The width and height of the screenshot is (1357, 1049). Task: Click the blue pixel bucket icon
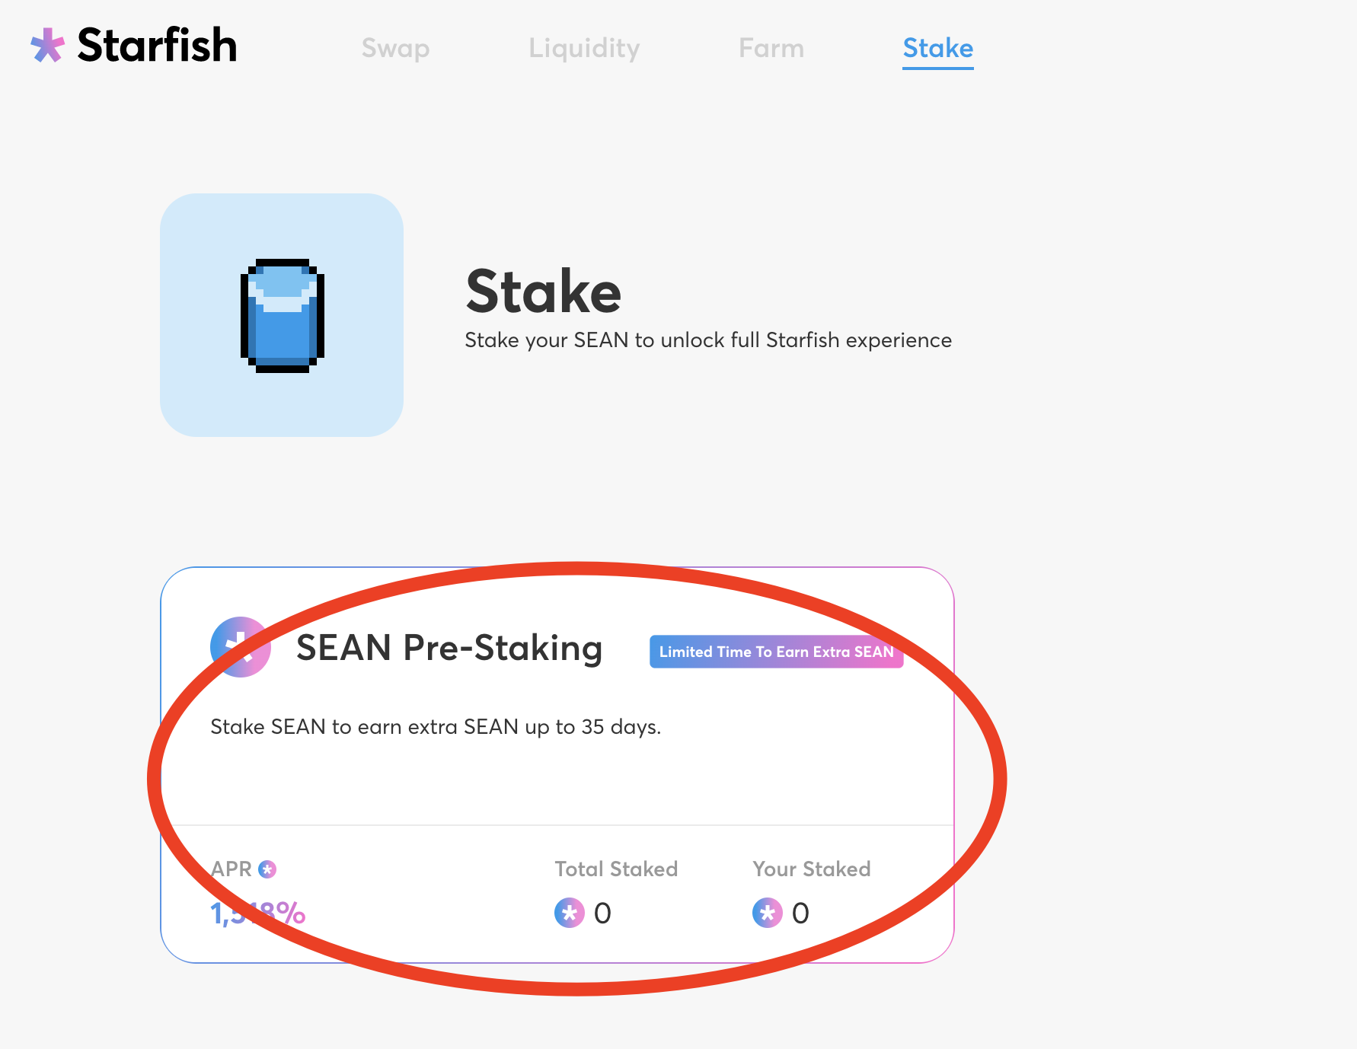283,315
